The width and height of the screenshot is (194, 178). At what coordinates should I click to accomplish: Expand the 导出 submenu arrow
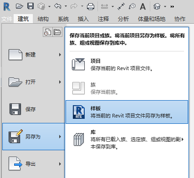(60, 164)
